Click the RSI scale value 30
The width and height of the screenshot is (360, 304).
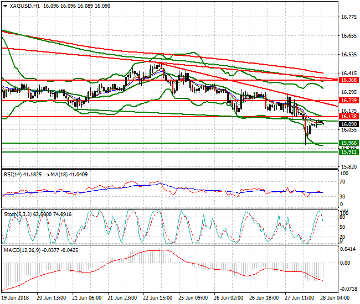[x=342, y=197]
